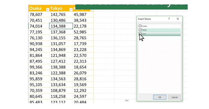
Task: Select cell with value 95,105
Action: (x=39, y=85)
